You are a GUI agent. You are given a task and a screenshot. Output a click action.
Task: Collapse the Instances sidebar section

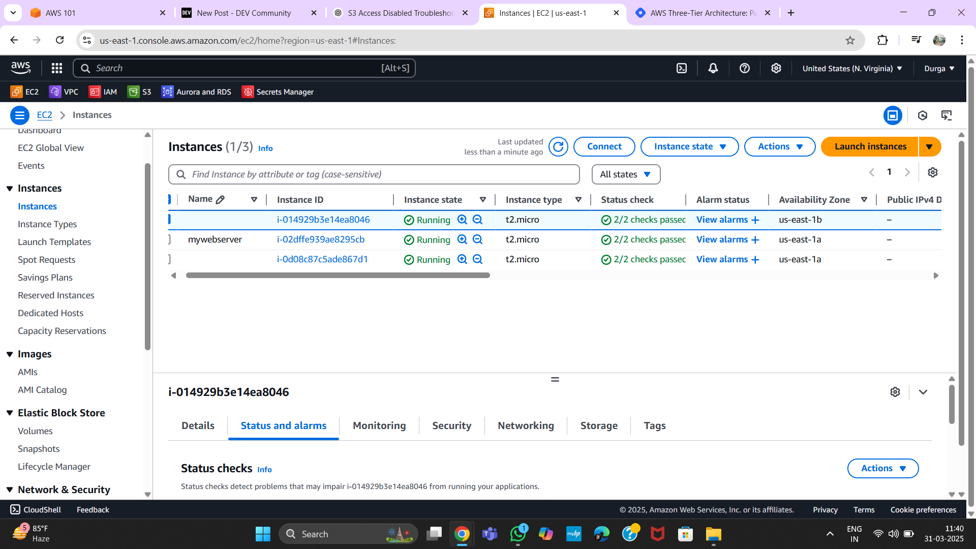click(10, 189)
